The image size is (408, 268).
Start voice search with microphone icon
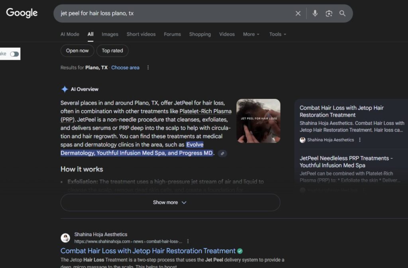[315, 14]
